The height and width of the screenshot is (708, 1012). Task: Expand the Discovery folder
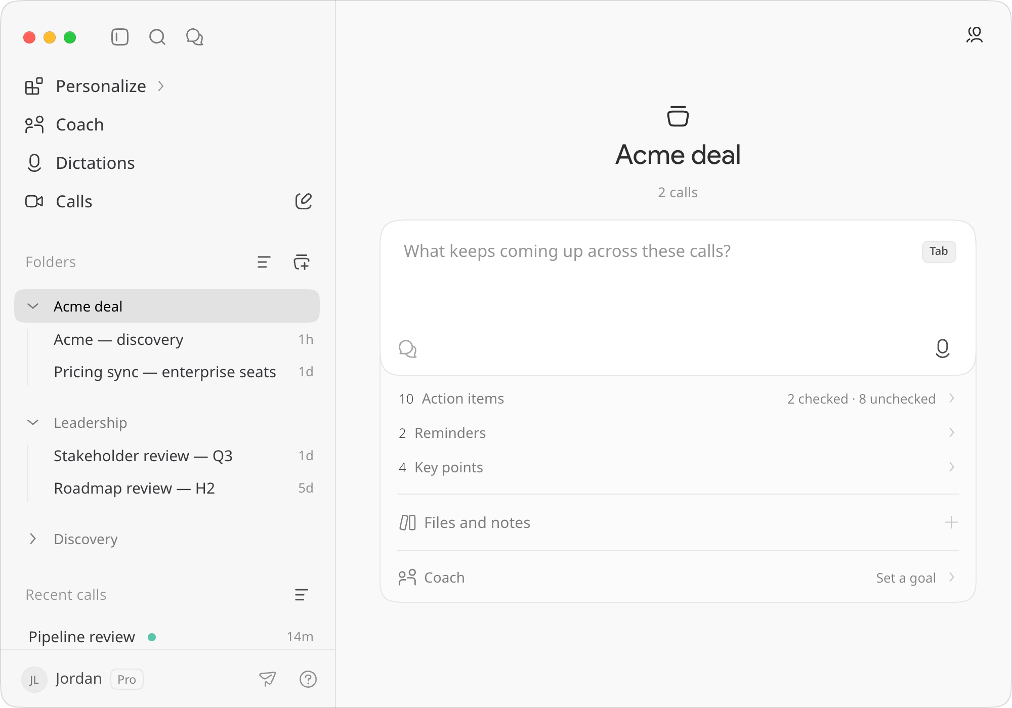pyautogui.click(x=33, y=539)
